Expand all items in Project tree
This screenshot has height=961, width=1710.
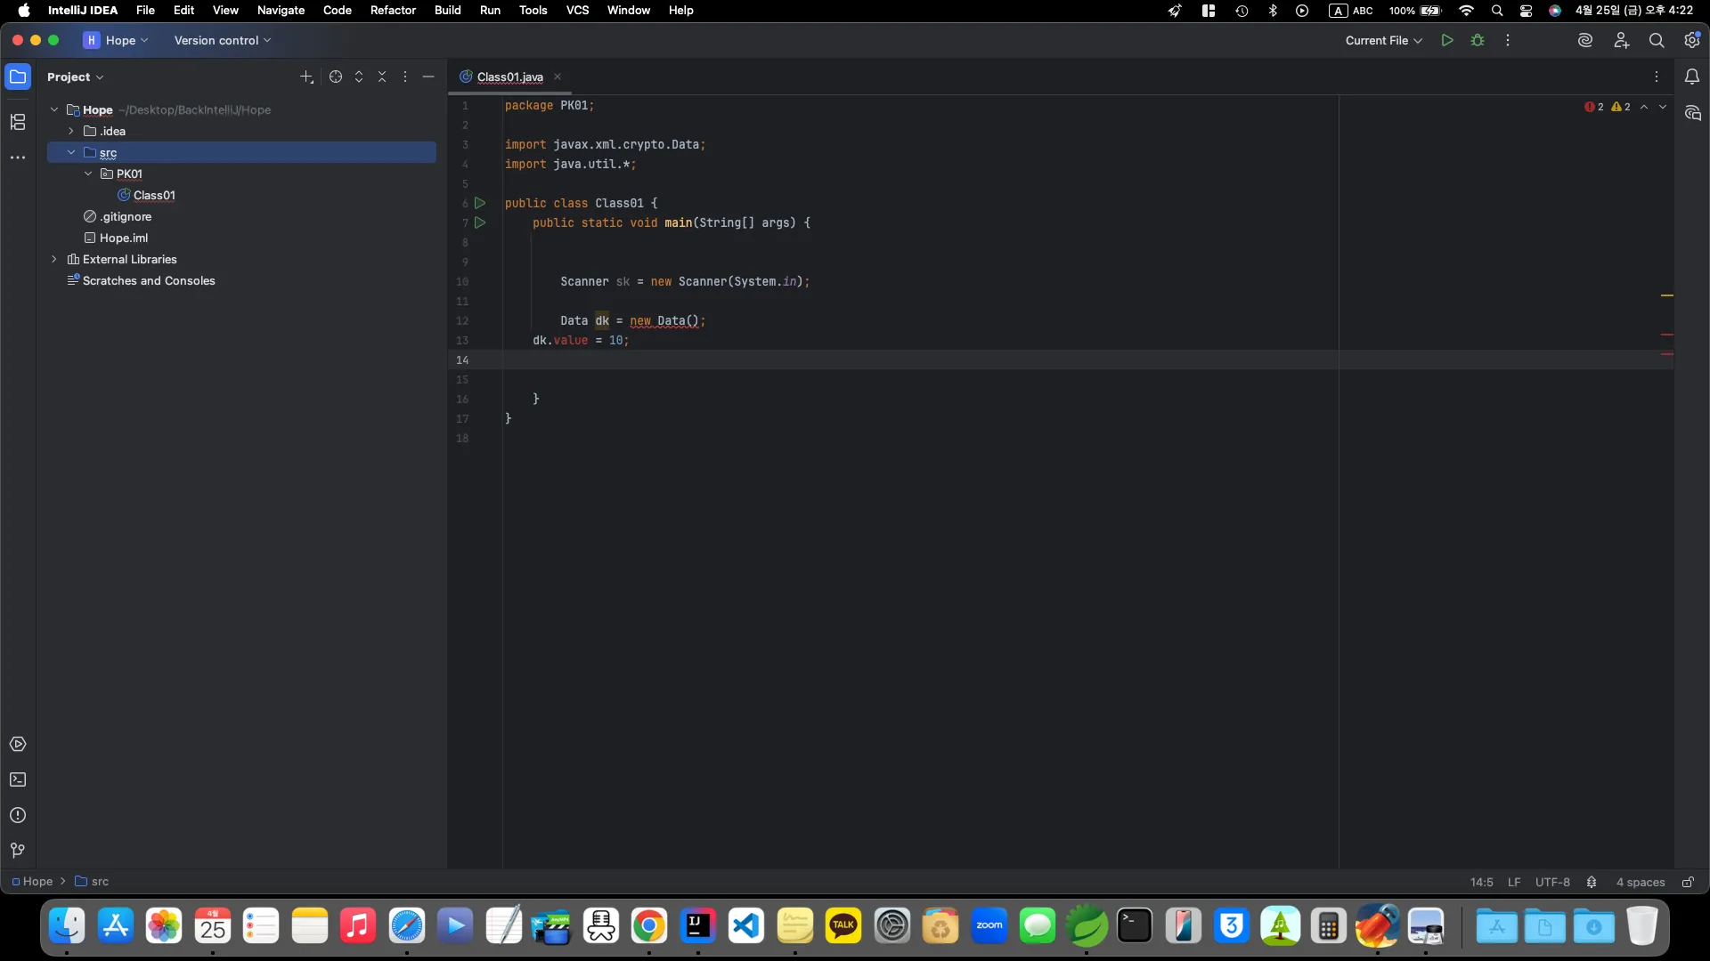[x=359, y=77]
